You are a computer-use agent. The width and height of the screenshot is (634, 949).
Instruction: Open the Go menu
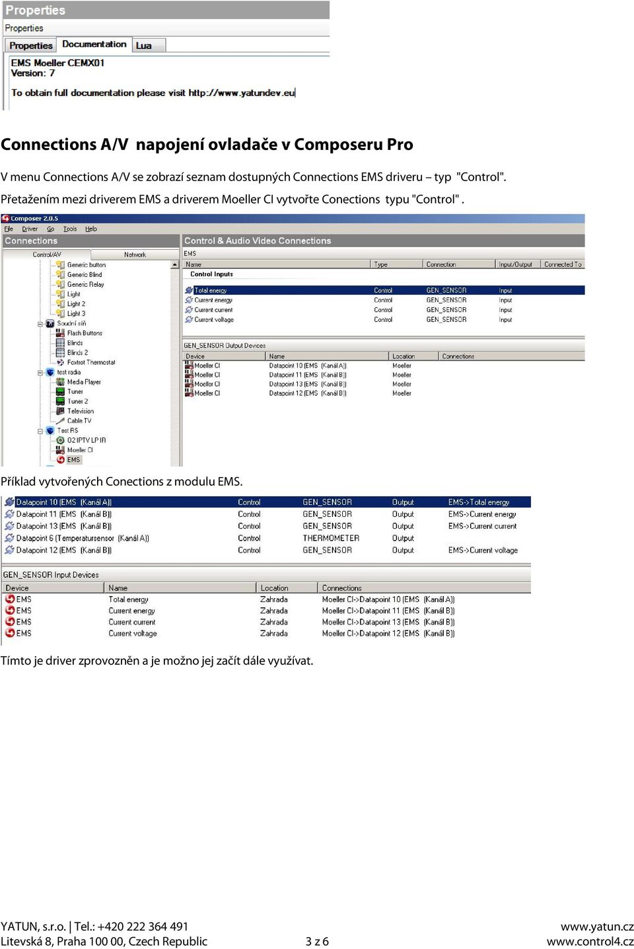click(50, 229)
